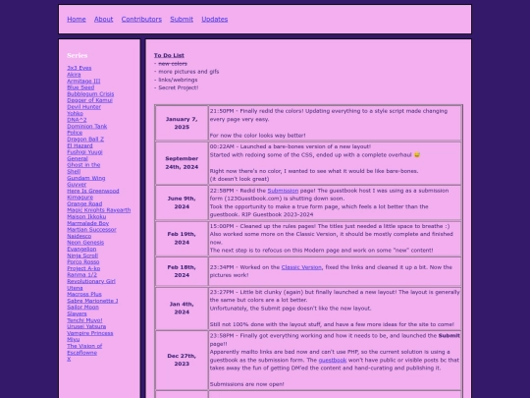Open the Blue Seed series link
Viewport: 530px width, 398px height.
80,87
